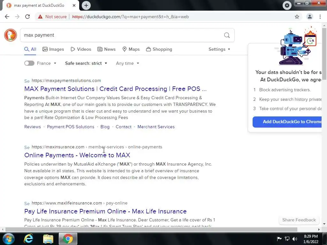Click the https://www.maxlifeinsurance.com URL text

pyautogui.click(x=67, y=203)
